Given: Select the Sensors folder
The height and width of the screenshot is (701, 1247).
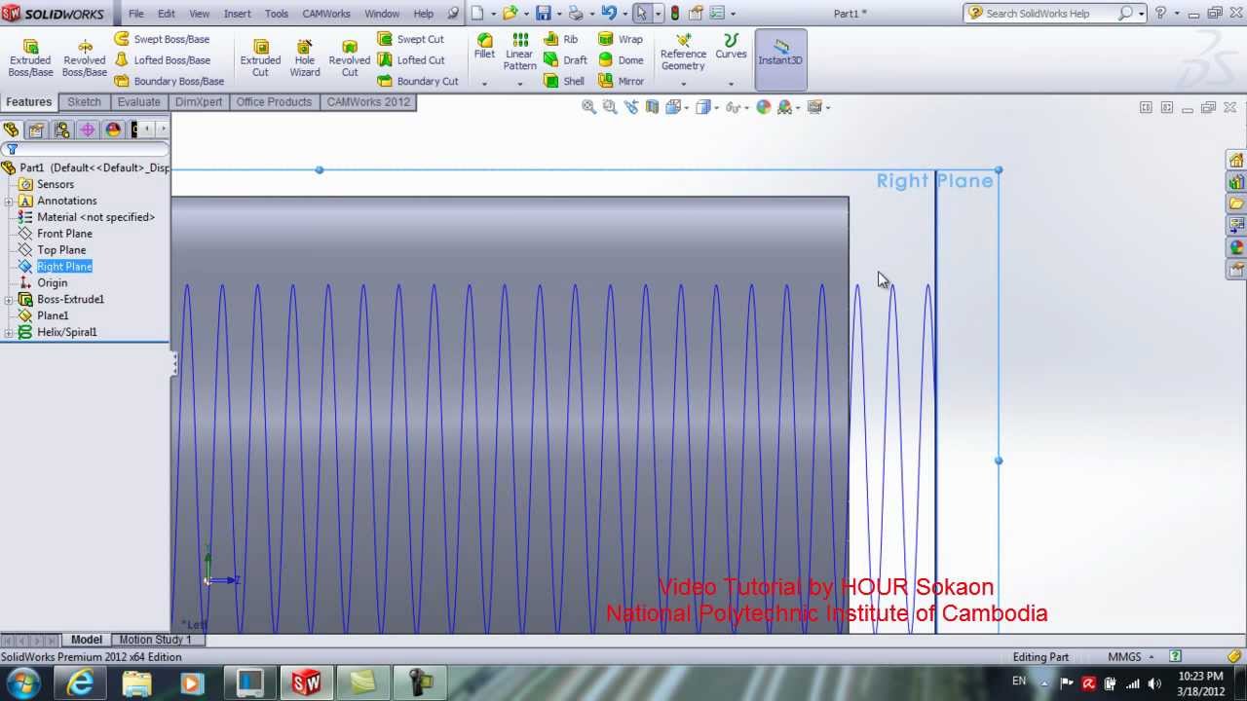Looking at the screenshot, I should pyautogui.click(x=56, y=184).
